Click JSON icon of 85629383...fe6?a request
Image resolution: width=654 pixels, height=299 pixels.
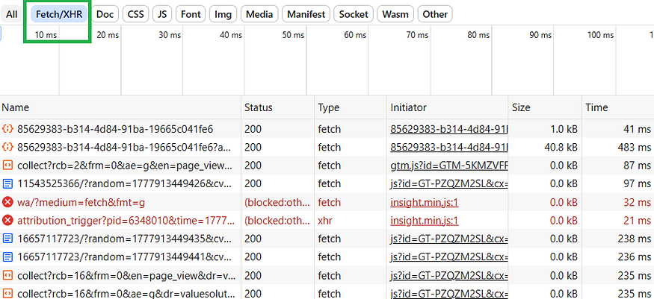tap(7, 148)
